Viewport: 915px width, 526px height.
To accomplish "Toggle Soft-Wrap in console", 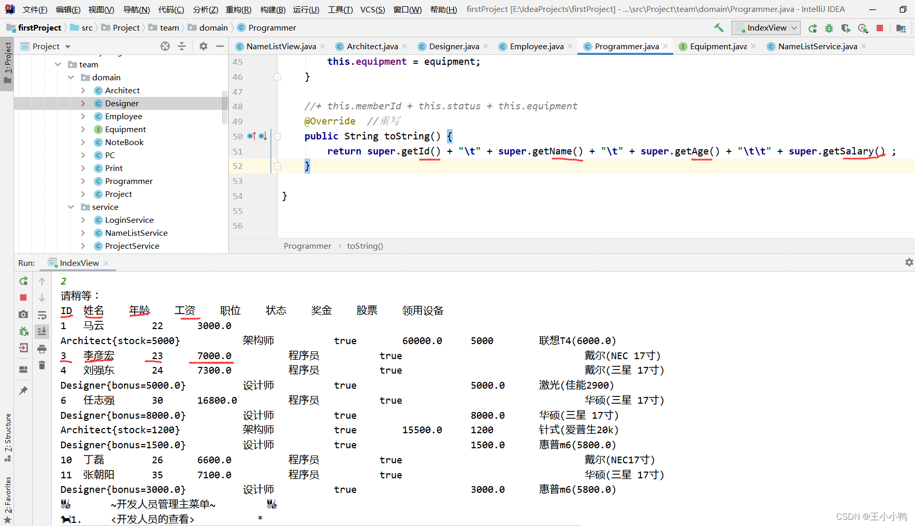I will (42, 315).
